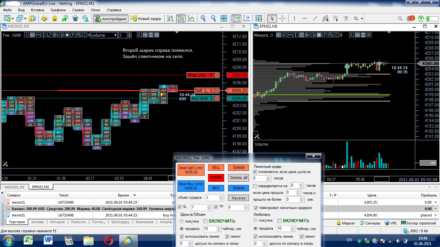Select the cursor arrow tool
Image resolution: width=440 pixels, height=247 pixels.
tap(272, 19)
